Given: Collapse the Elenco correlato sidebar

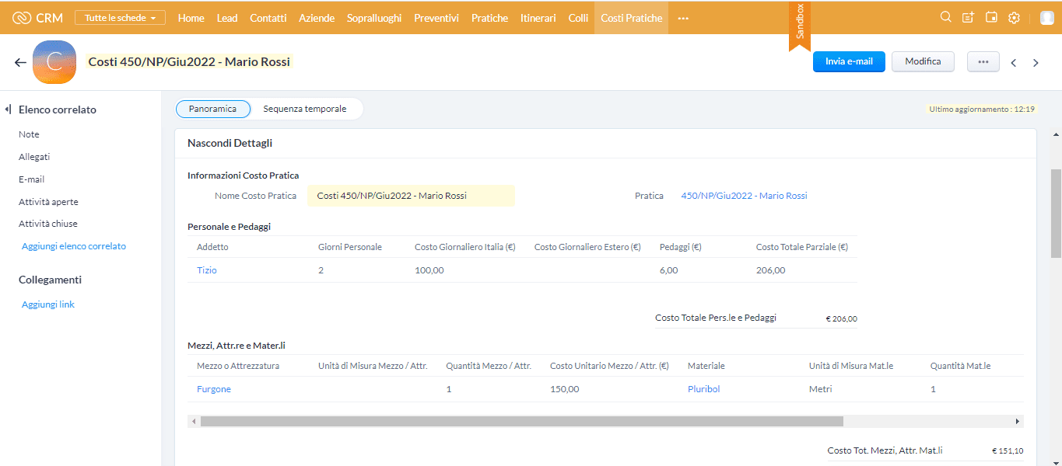Looking at the screenshot, I should (x=8, y=110).
